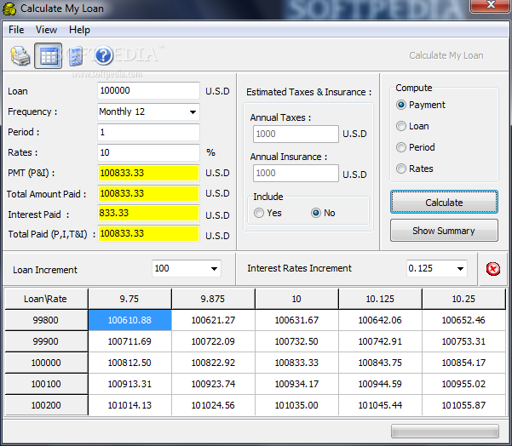The image size is (512, 446).
Task: Click the highlighted cell 100610.88
Action: (x=129, y=320)
